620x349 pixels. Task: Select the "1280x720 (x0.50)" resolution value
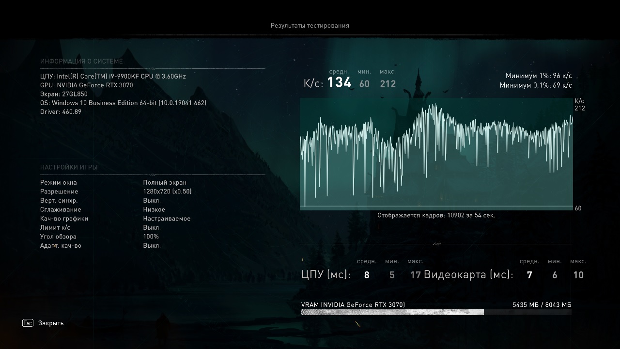[167, 191]
